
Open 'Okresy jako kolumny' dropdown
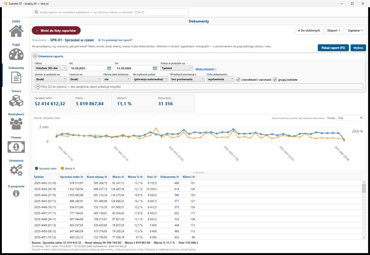click(117, 79)
